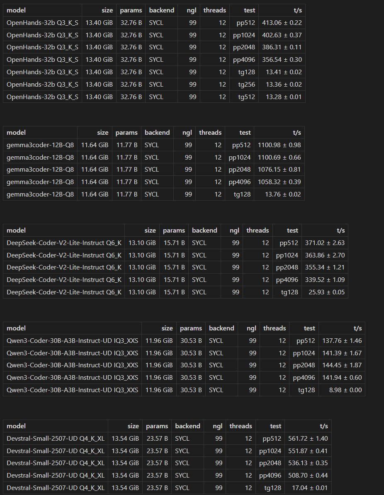Select the 402.63 ± 0.37 result cell
The height and width of the screenshot is (495, 384).
[282, 35]
